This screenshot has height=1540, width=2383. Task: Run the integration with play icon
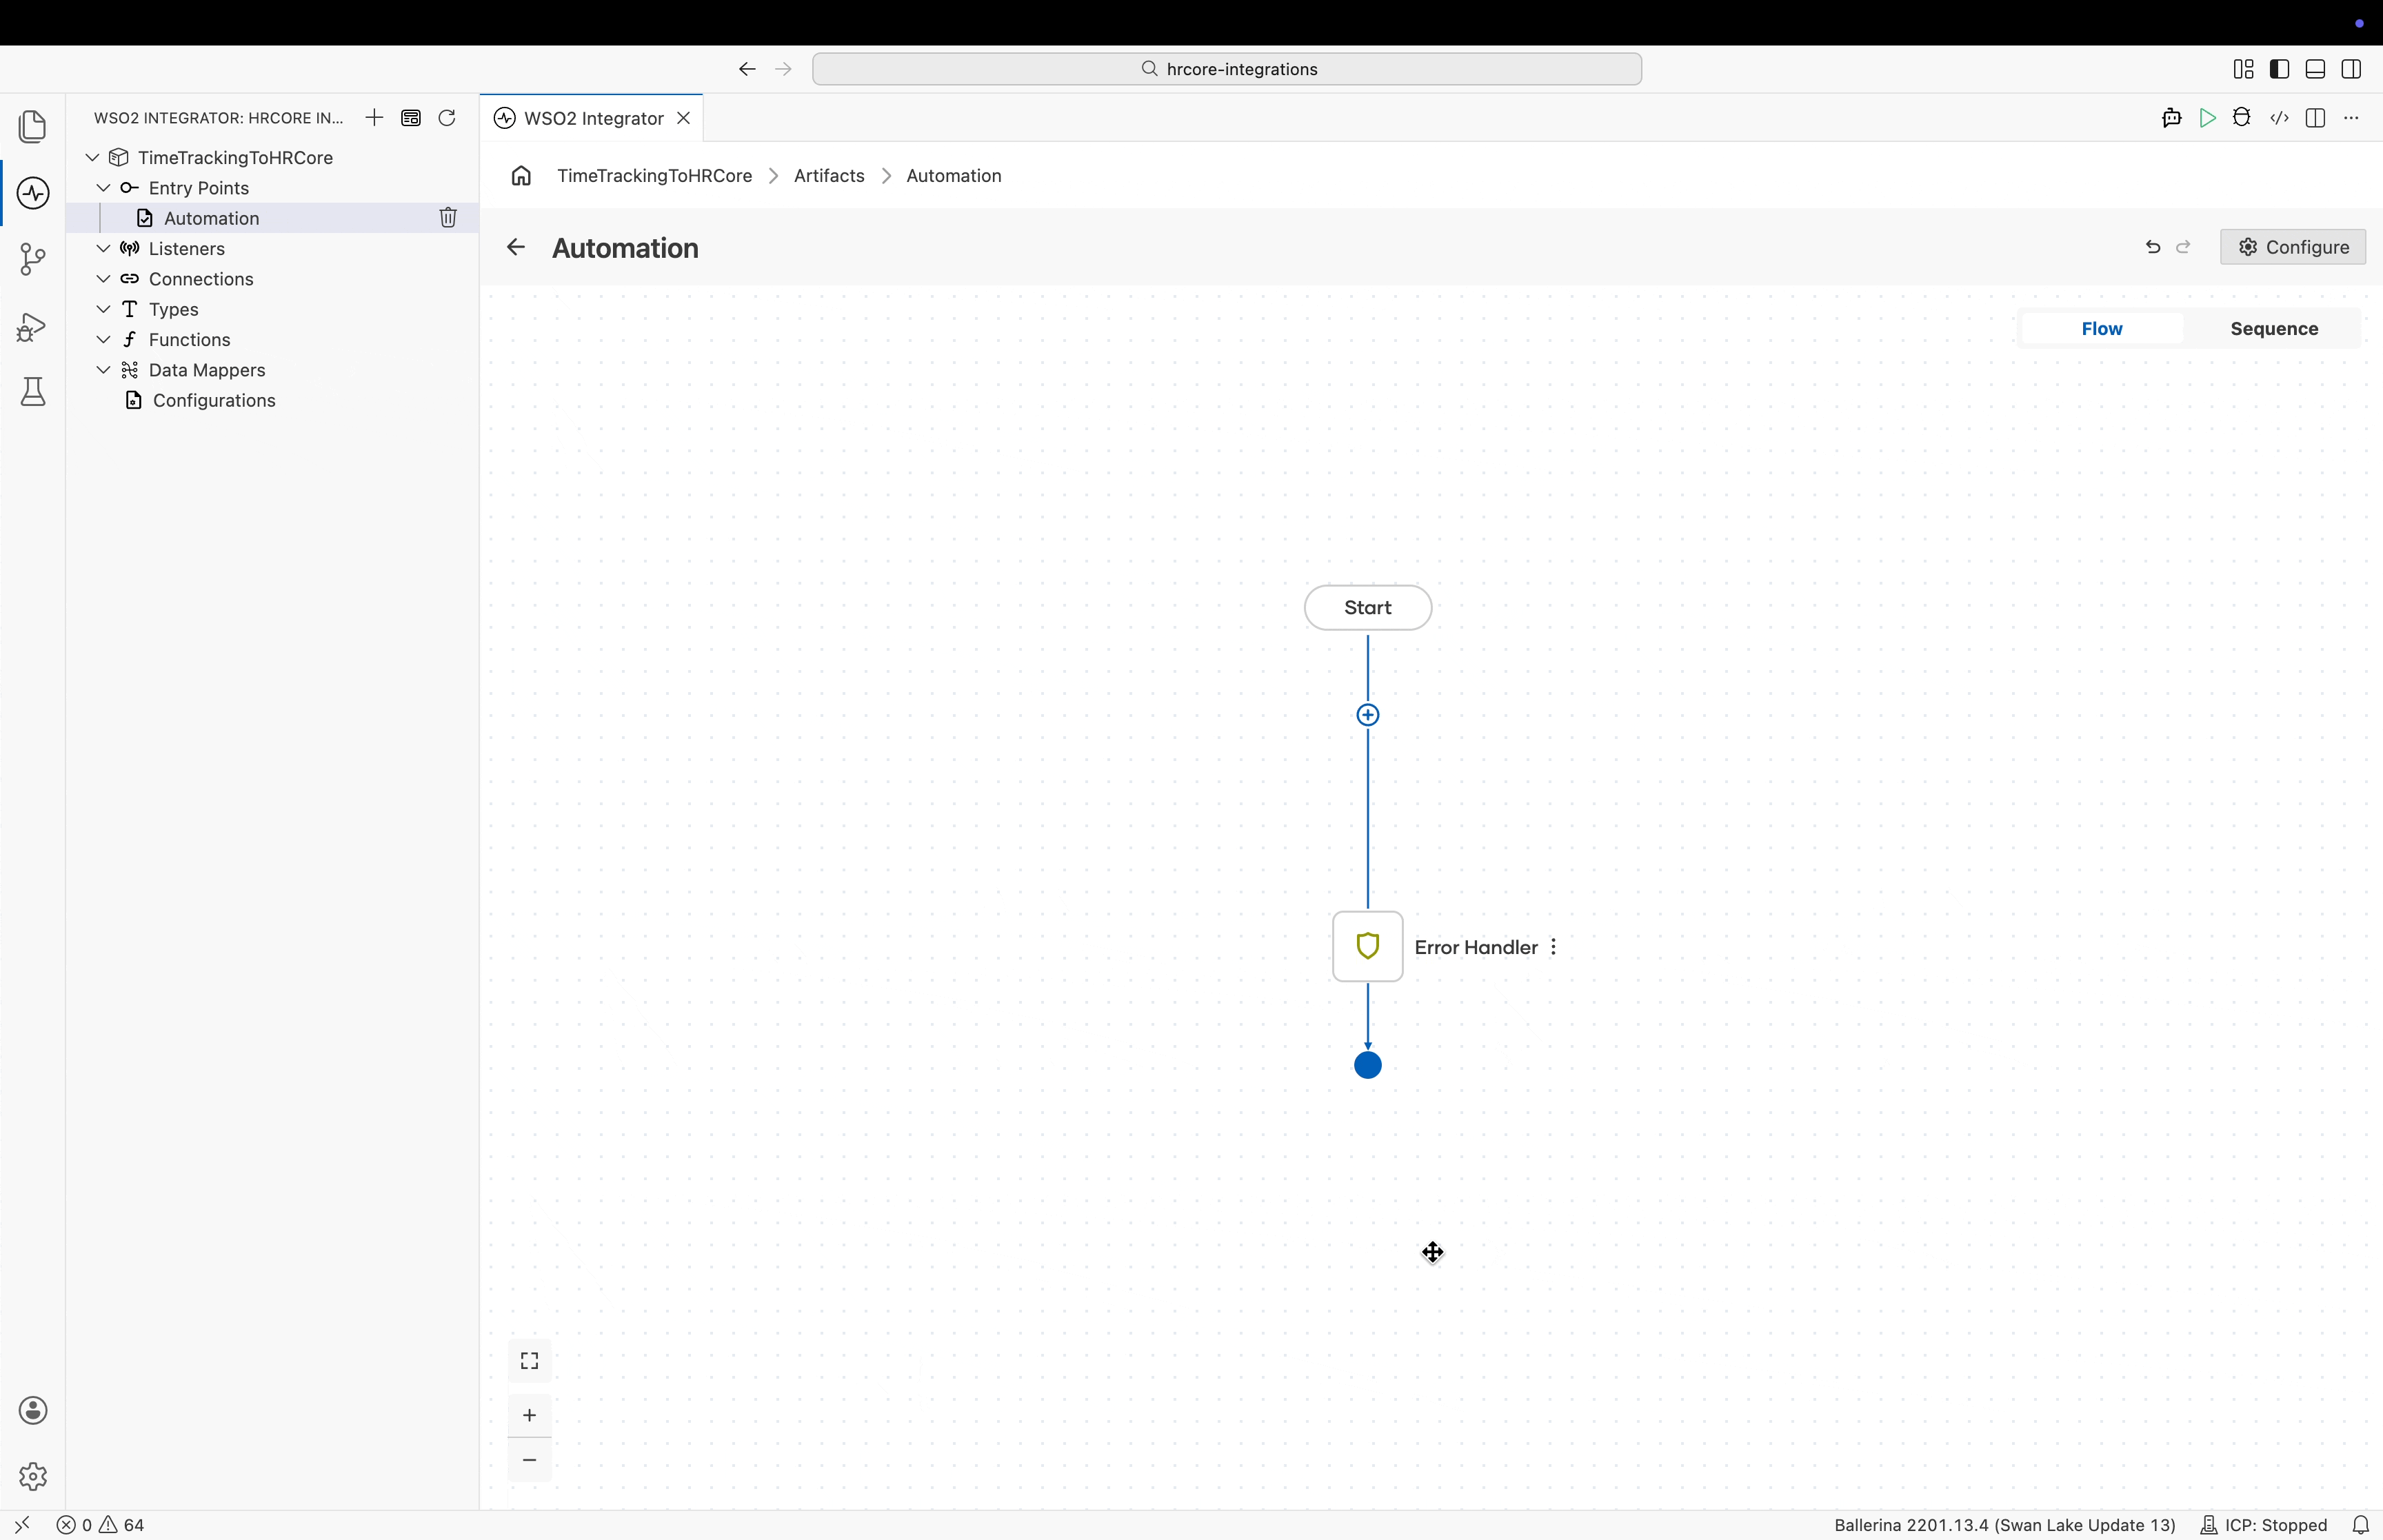tap(2207, 118)
